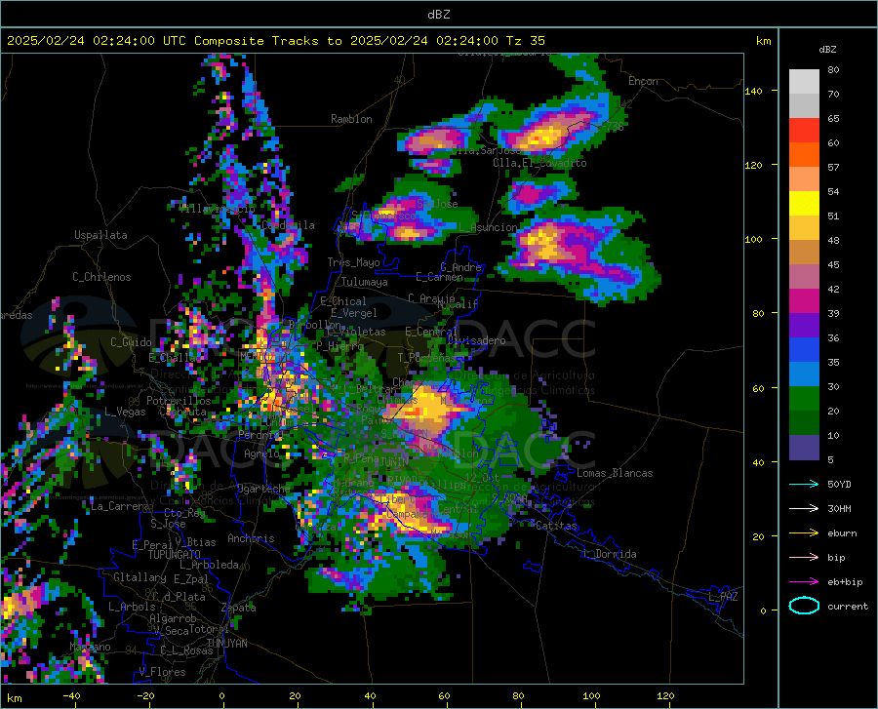This screenshot has width=878, height=709.
Task: Click the Ugarteche map label
Action: 263,489
